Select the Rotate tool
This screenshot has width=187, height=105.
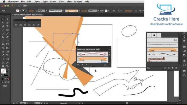click(3, 41)
